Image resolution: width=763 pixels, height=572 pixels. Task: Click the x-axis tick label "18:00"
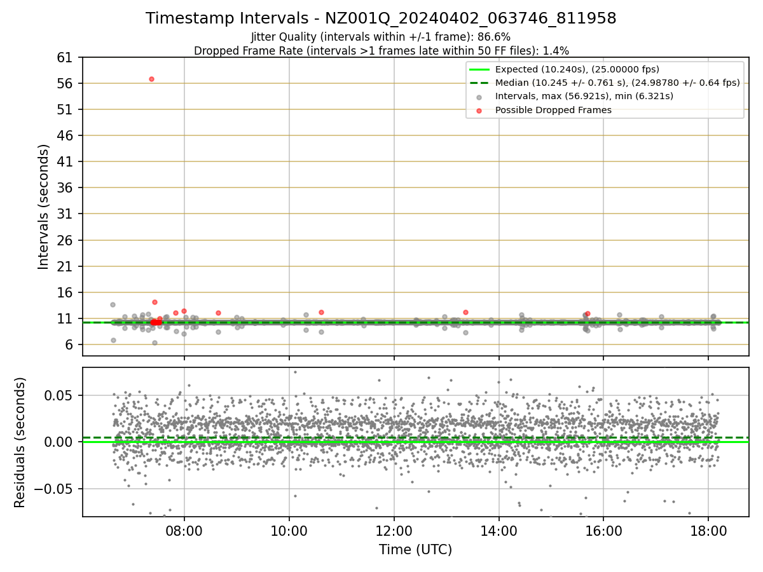coord(708,531)
